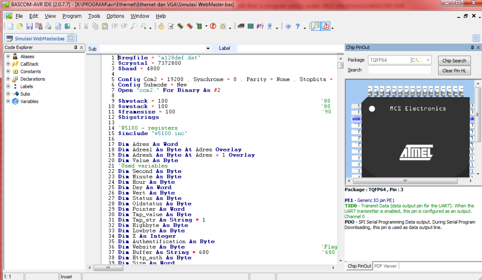Screen dimensions: 482x280
Task: Open the Package TQFP64 dropdown
Action: 428,60
